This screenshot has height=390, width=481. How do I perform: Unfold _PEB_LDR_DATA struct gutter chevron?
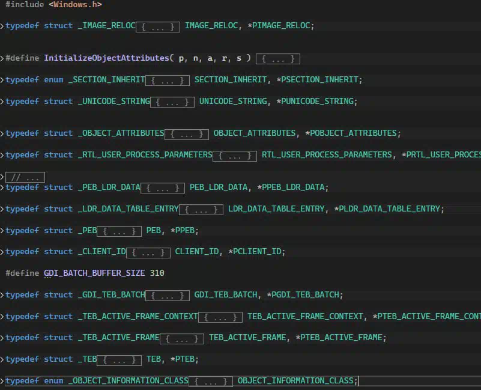coord(2,187)
